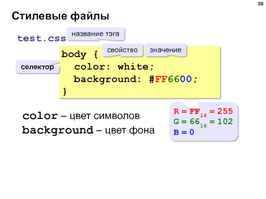Click the closing brace '}' in code
Viewport: 266px width, 199px height.
tap(65, 92)
